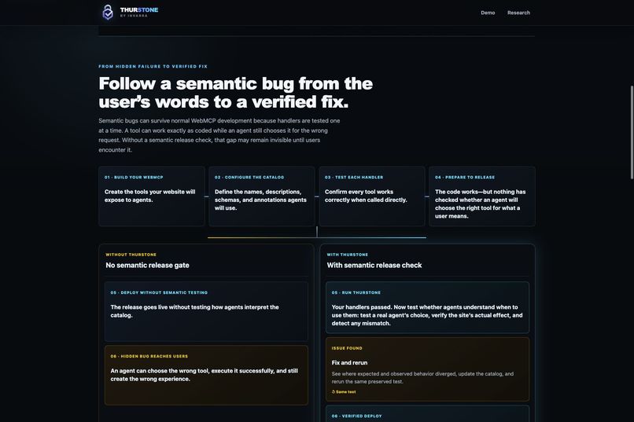
Task: Click the page vertical scrollbar thumb
Action: [x=632, y=132]
